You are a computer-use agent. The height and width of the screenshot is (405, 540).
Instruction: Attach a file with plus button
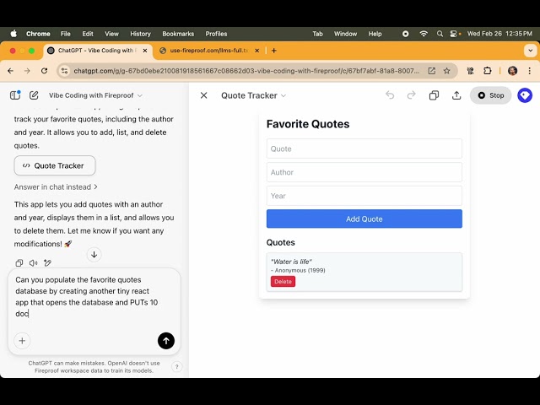click(22, 341)
